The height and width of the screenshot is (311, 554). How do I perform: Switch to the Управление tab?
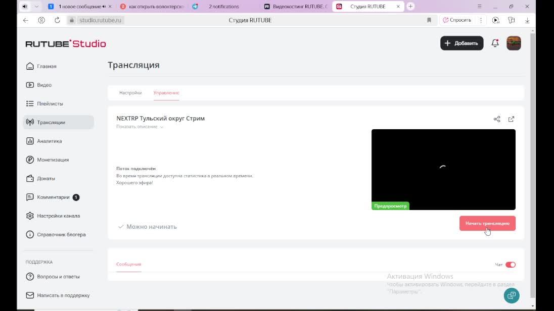166,93
